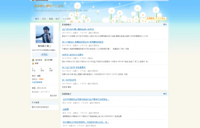
Task: Click 更多 in the 回复的帖子 header
Action: (x=165, y=94)
